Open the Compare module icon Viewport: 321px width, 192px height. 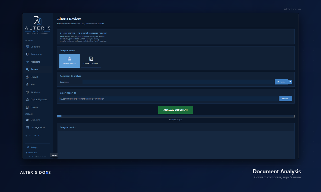coord(27,47)
